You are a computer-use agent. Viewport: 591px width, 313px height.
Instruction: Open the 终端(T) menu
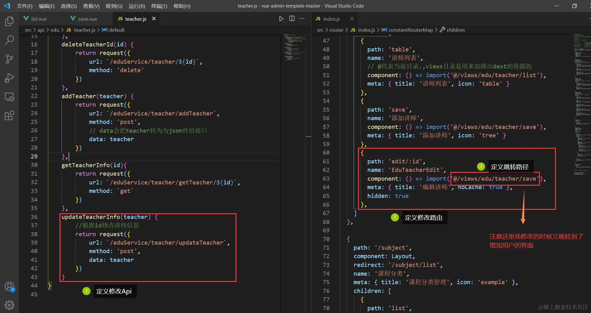pyautogui.click(x=159, y=6)
